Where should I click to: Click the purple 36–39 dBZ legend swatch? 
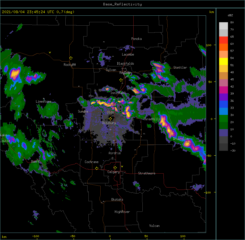[223, 97]
